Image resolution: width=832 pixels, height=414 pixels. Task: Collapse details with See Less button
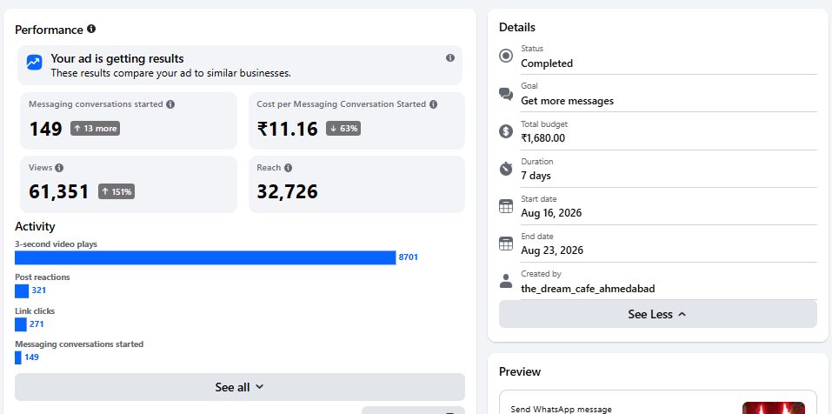point(658,314)
